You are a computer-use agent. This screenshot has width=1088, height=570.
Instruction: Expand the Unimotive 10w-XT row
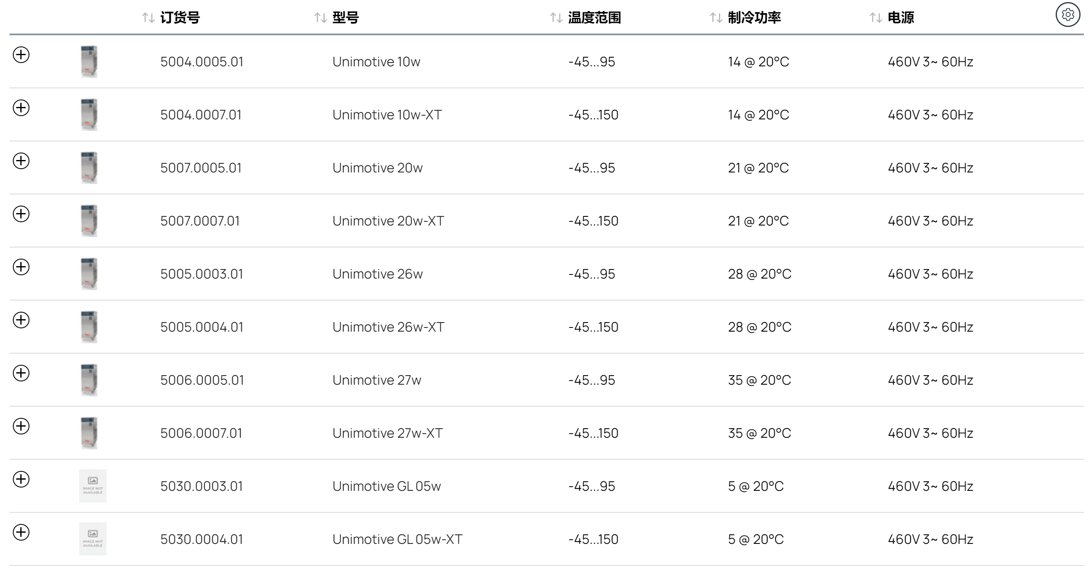pyautogui.click(x=21, y=108)
